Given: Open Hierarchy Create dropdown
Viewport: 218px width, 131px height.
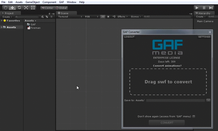Looking at the screenshot, I should (x=201, y=17).
